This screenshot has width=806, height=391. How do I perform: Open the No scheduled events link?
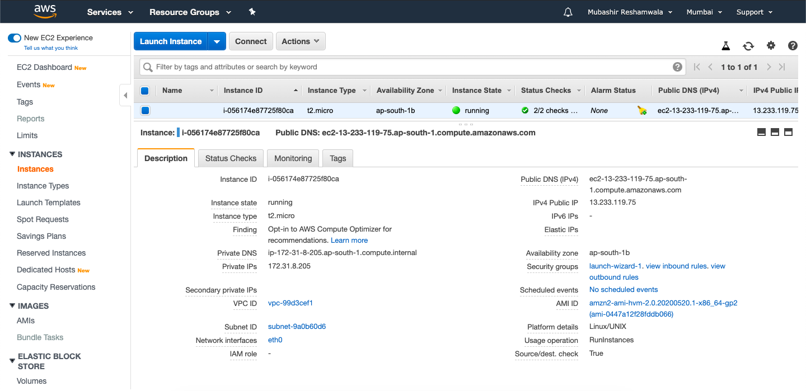624,290
